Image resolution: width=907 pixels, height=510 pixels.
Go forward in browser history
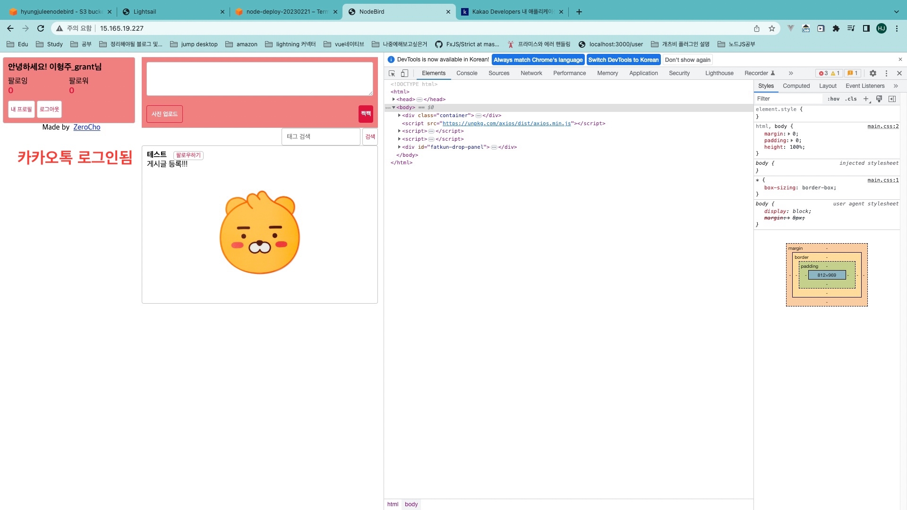(26, 28)
